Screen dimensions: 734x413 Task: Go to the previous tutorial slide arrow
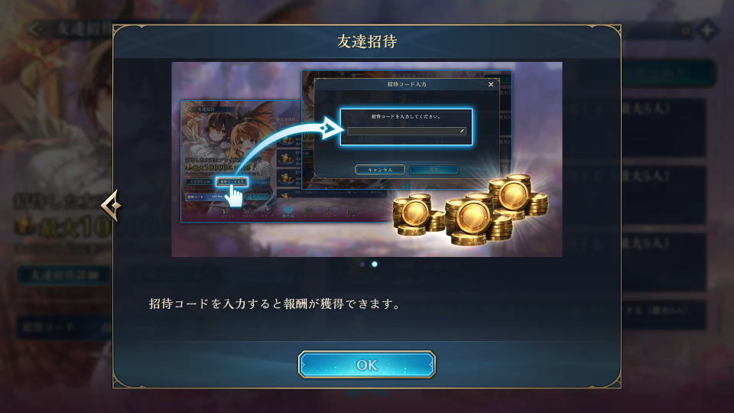111,205
